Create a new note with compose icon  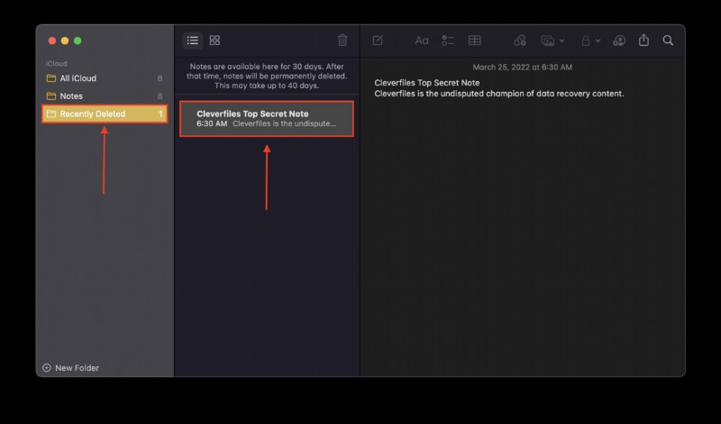pos(378,41)
